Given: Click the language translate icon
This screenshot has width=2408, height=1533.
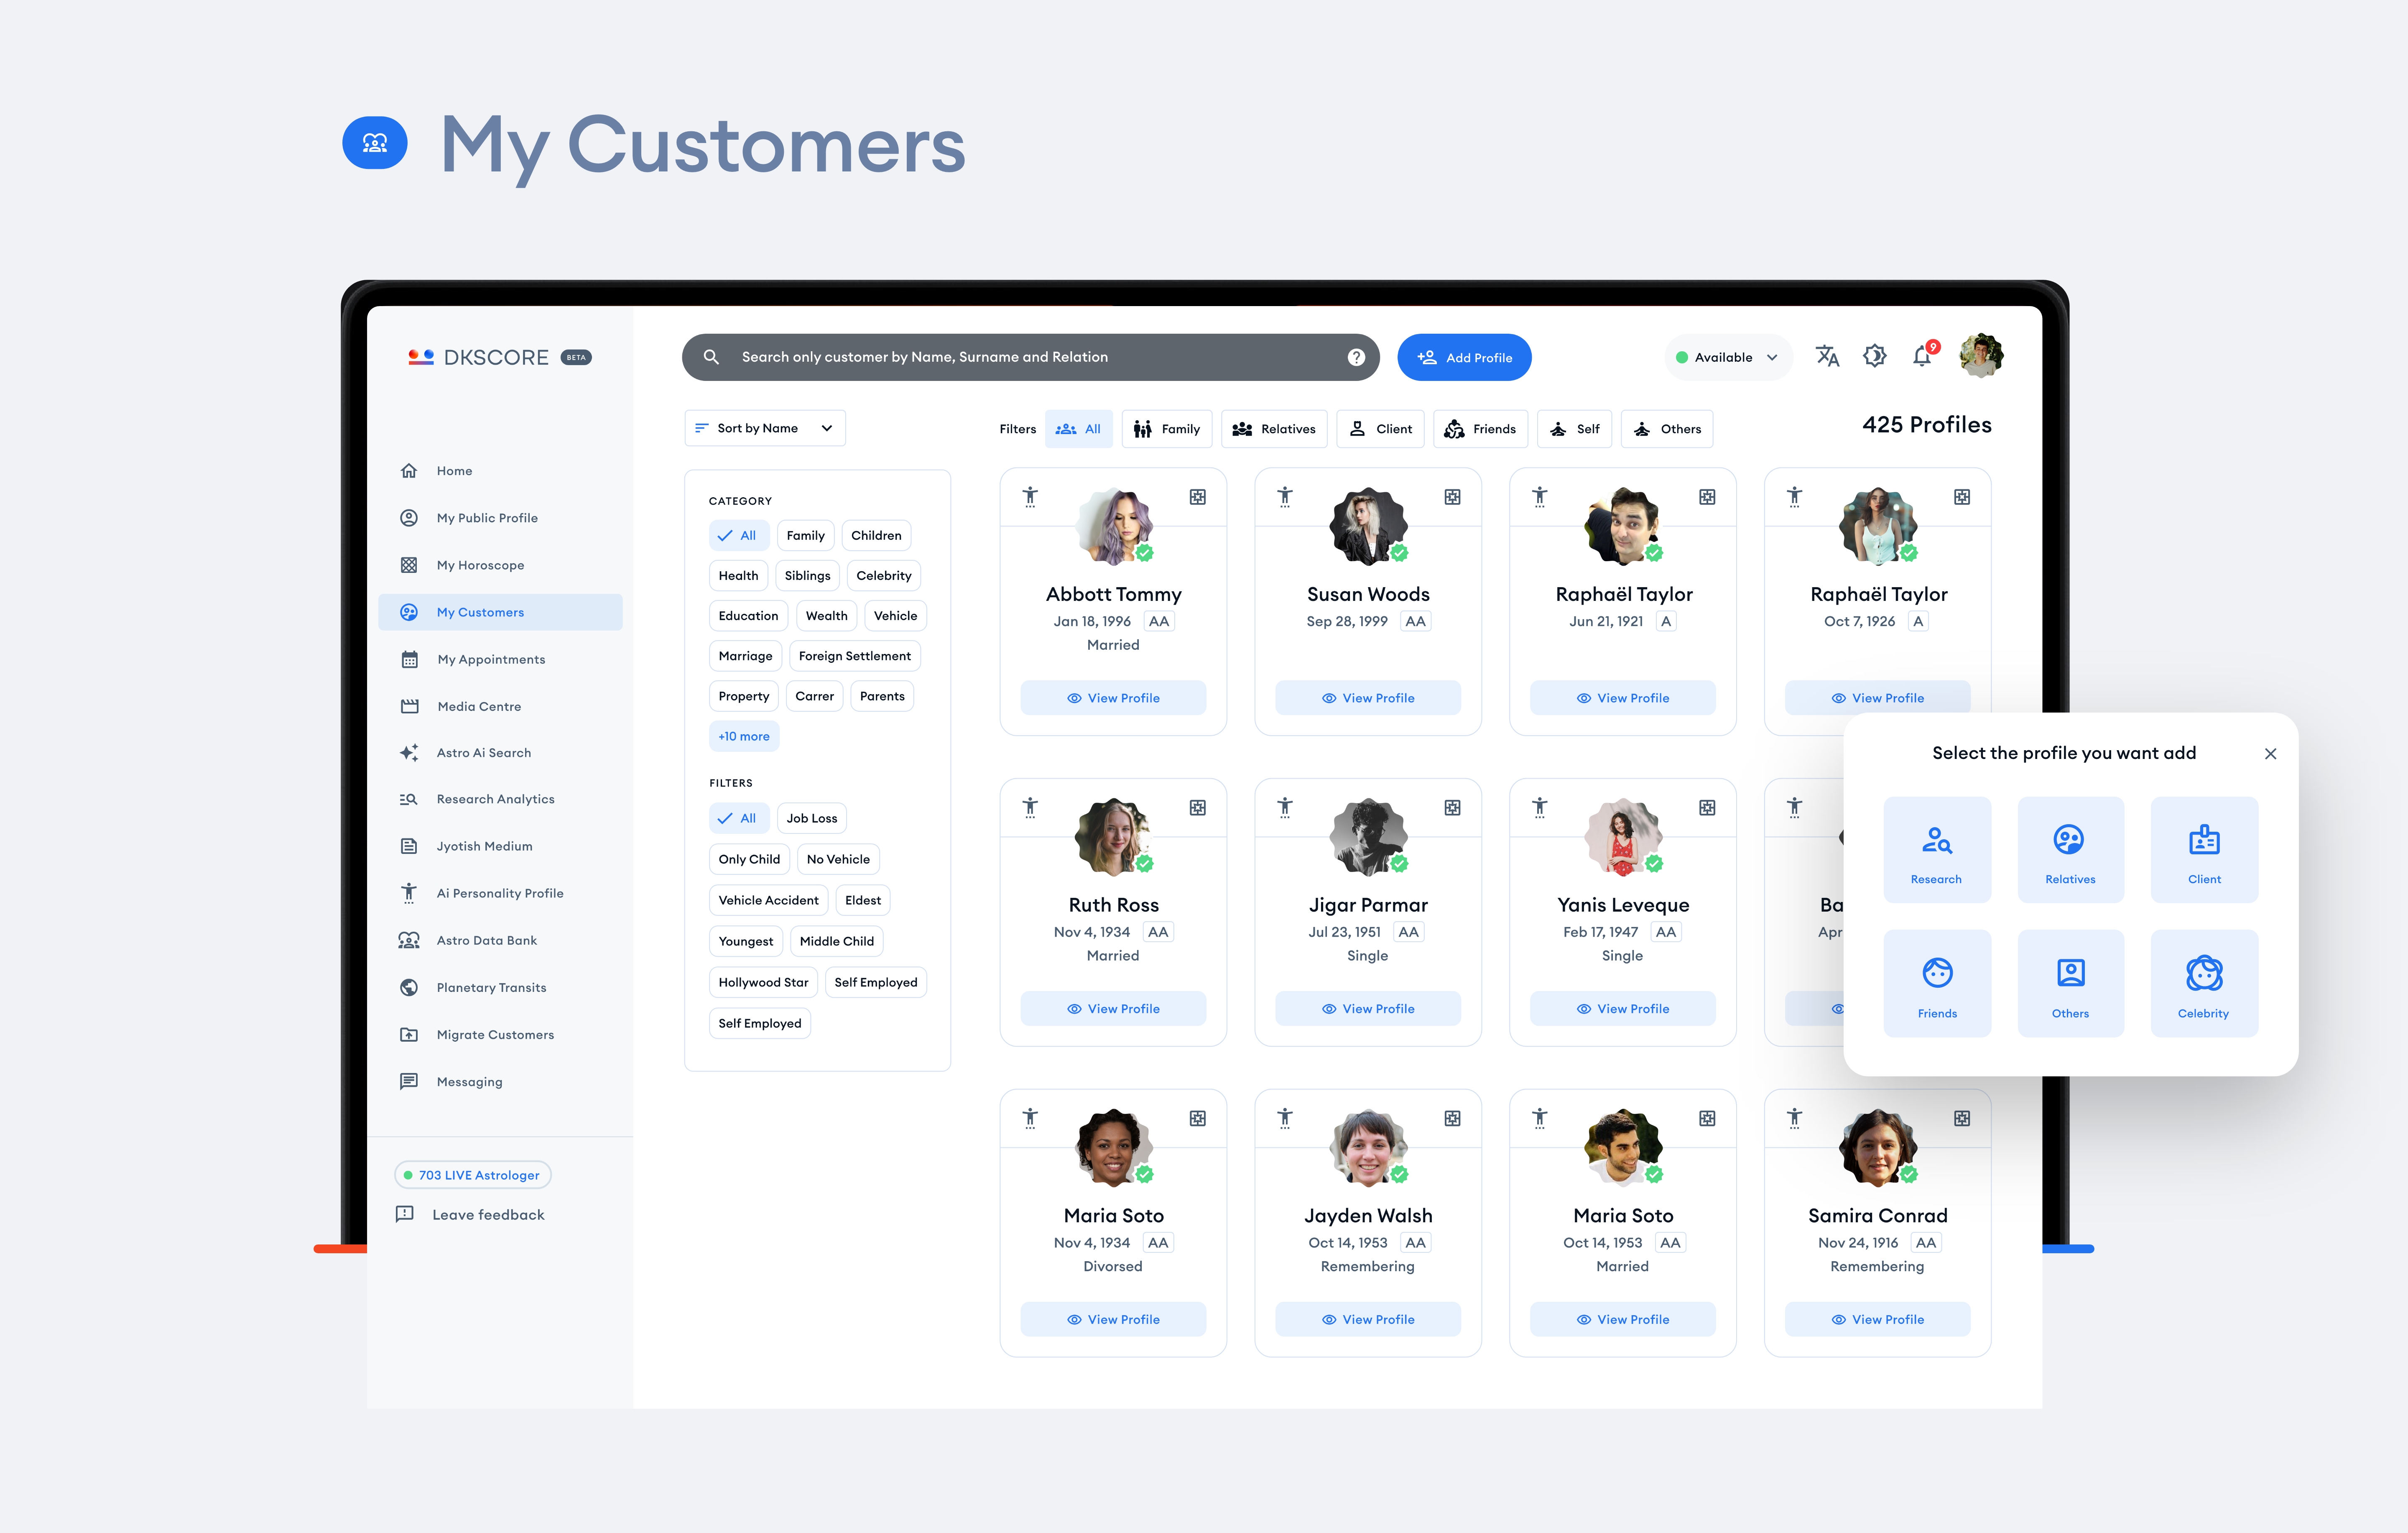Looking at the screenshot, I should (1827, 356).
